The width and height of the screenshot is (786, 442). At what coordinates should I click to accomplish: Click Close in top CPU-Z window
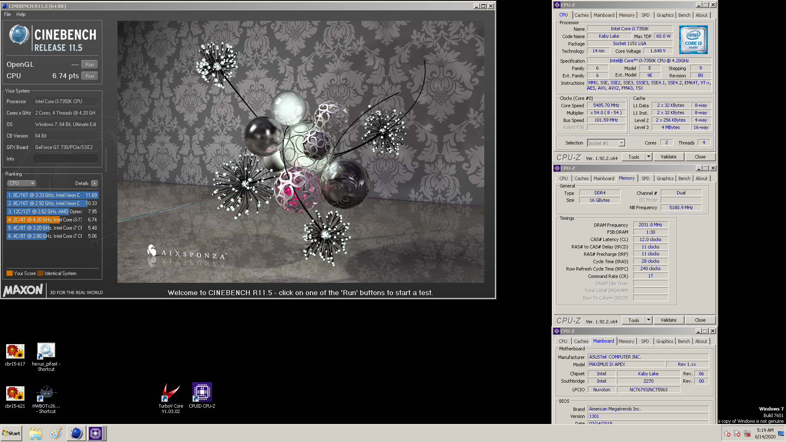700,157
